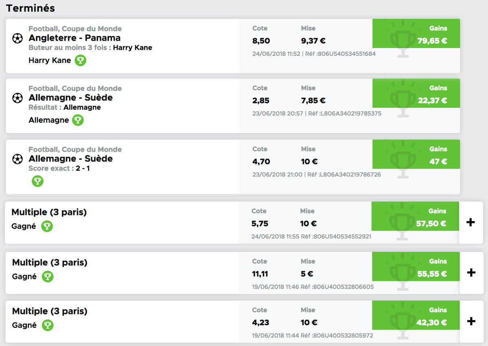Click the trophy beside Gagné on 4,23 multiple
Viewport: 488px width, 346px height.
[x=48, y=325]
